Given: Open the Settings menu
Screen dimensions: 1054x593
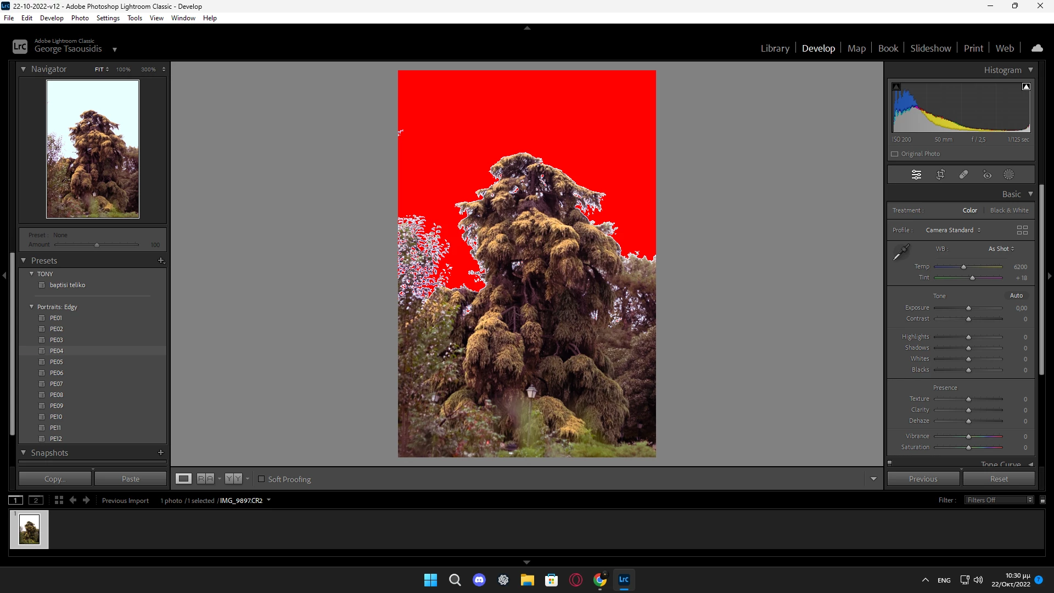Looking at the screenshot, I should coord(108,18).
